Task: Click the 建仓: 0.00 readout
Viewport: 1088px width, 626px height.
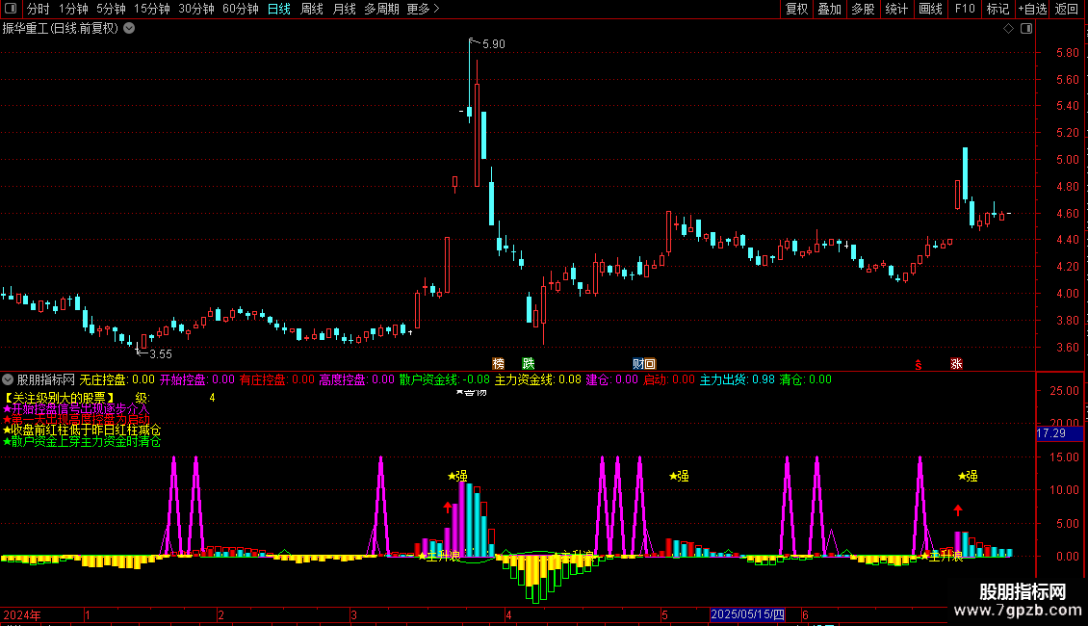Action: pyautogui.click(x=611, y=379)
